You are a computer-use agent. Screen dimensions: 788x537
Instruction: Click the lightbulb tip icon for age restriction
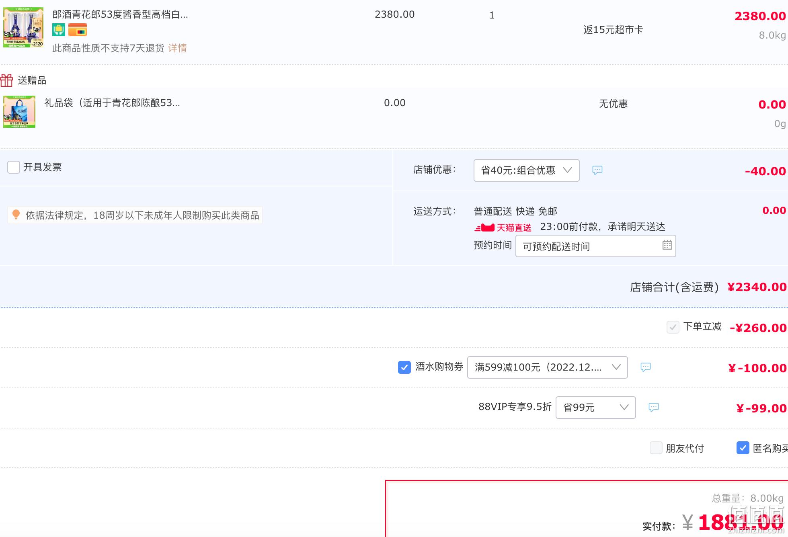tap(16, 215)
